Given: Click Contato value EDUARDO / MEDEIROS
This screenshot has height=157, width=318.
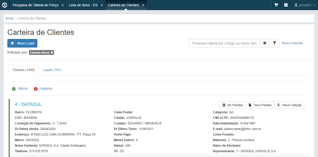Looking at the screenshot, I should coord(144,123).
